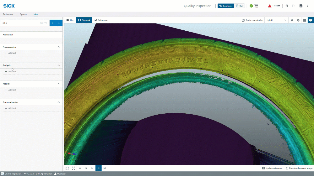
Task: Open the viewer settings gear icon
Action: (298, 20)
